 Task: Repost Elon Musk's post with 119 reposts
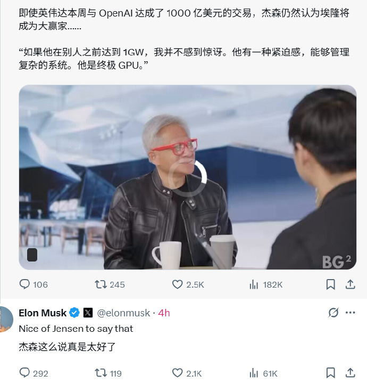[108, 373]
